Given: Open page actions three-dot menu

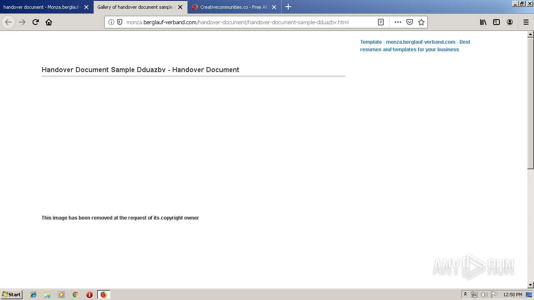Looking at the screenshot, I should point(398,22).
